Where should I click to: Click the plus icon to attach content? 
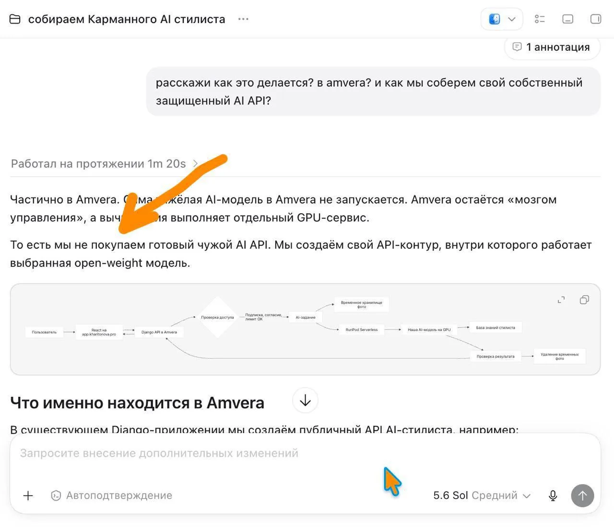(x=28, y=495)
